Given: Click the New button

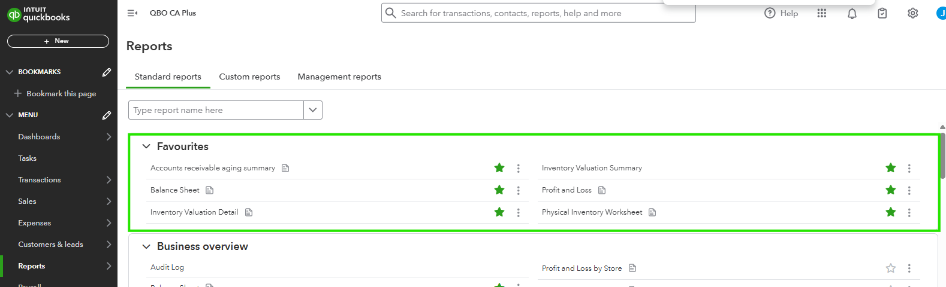Looking at the screenshot, I should click(58, 41).
